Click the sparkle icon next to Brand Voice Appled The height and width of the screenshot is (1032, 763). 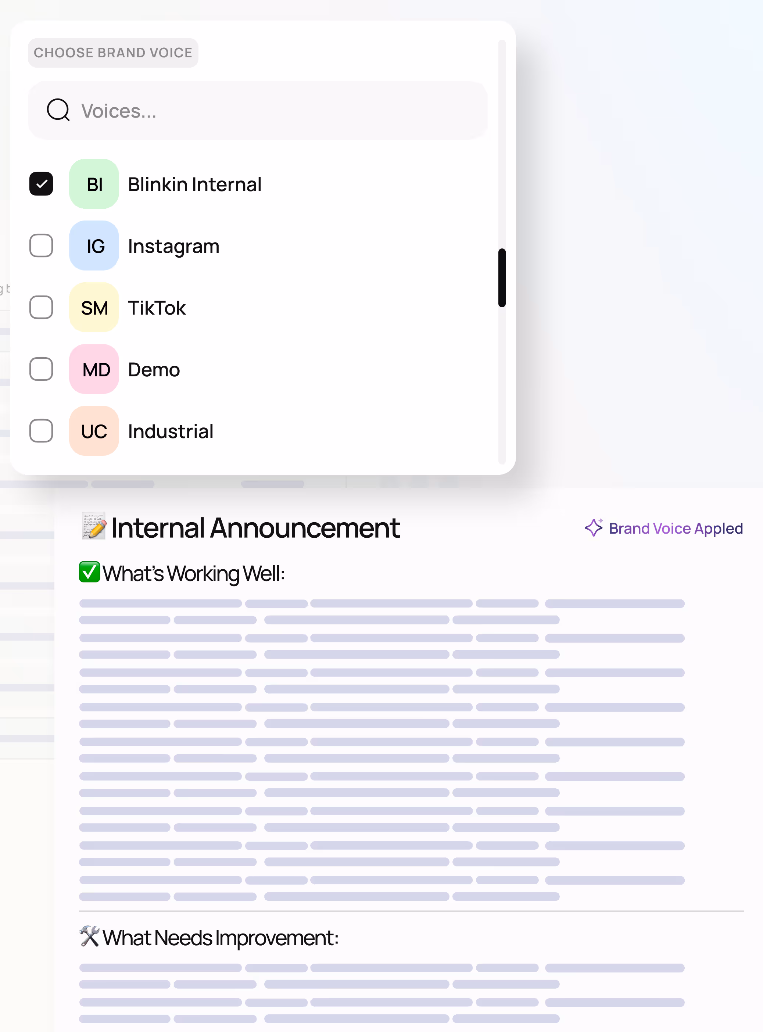[594, 528]
